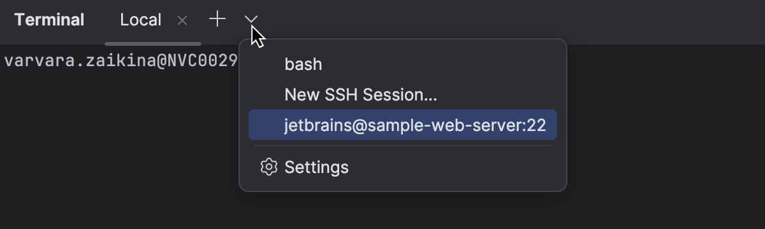Click the gear icon beside Settings

coord(269,167)
